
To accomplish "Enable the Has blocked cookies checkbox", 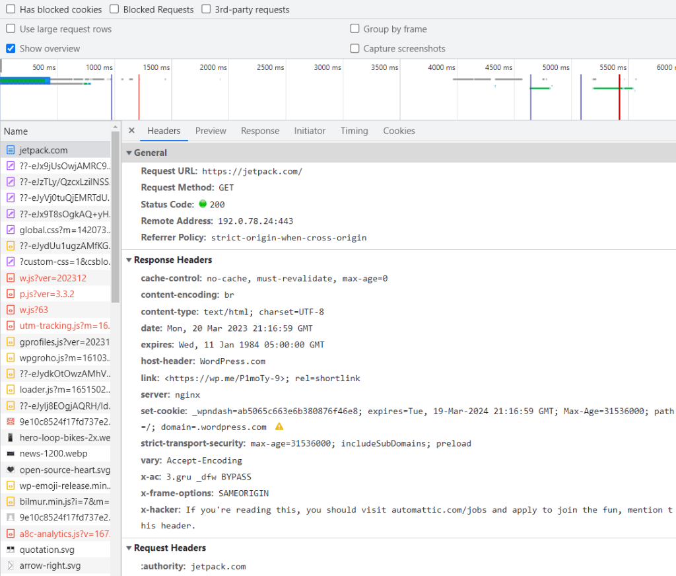I will 11,10.
